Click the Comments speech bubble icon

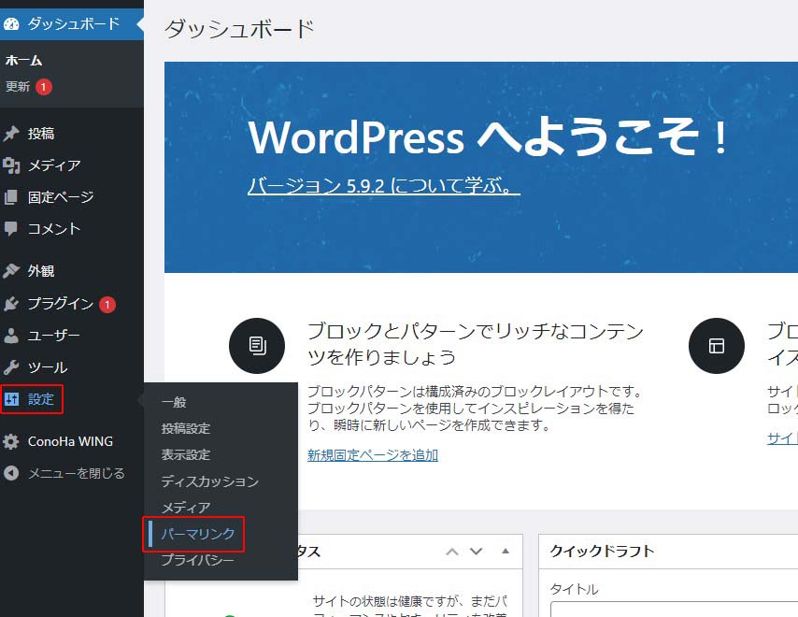click(x=11, y=229)
